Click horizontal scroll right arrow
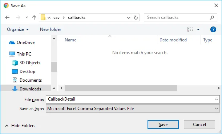 (218, 88)
